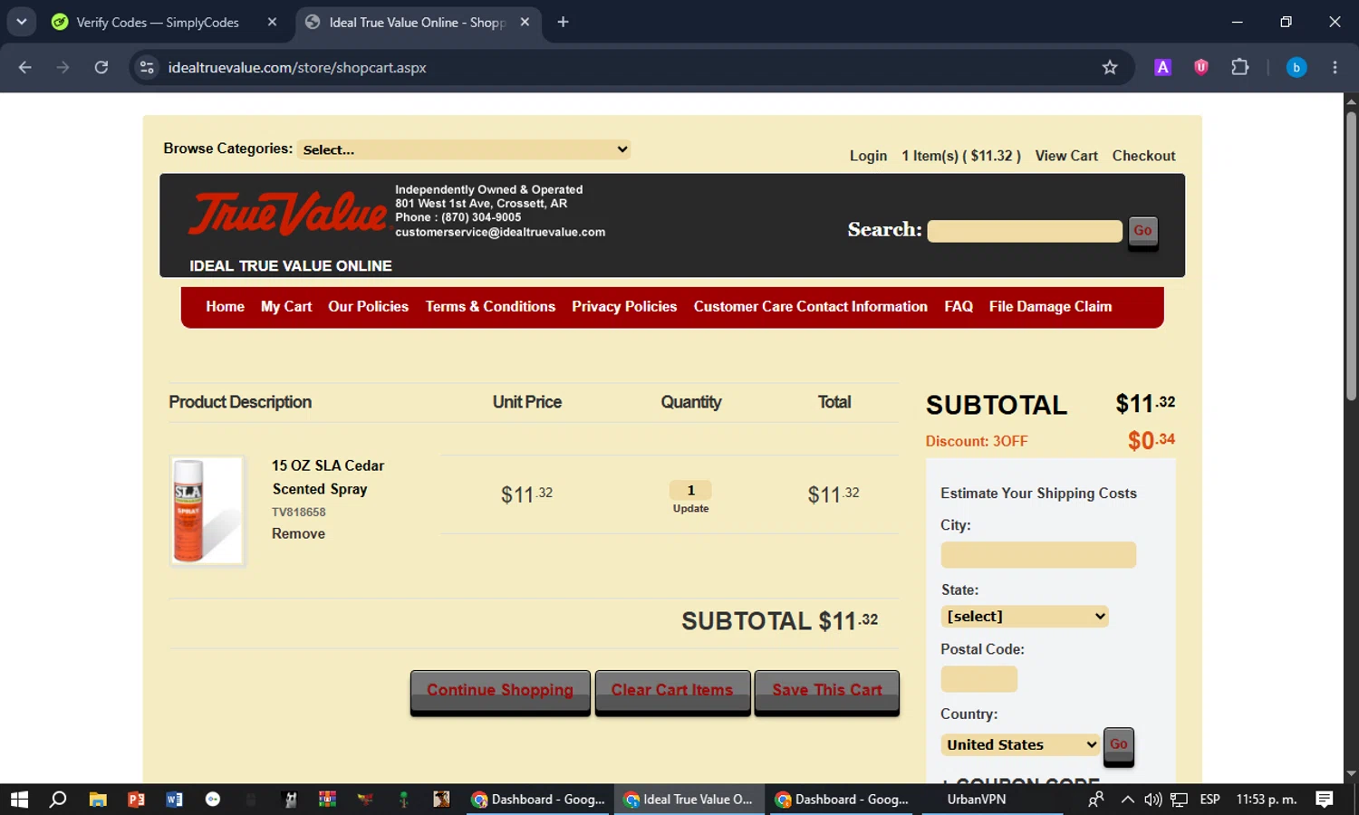
Task: Open the red shield U extension
Action: click(1201, 67)
